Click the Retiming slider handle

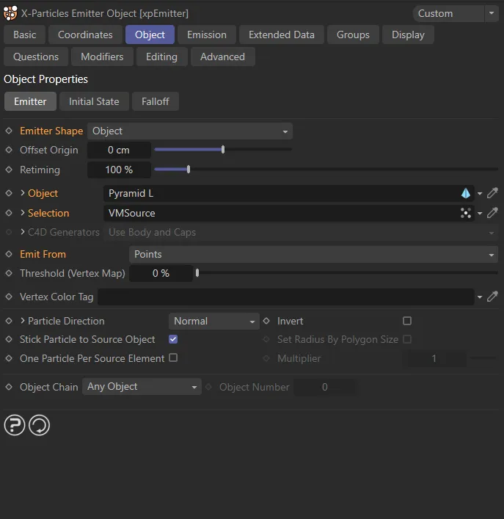point(189,170)
